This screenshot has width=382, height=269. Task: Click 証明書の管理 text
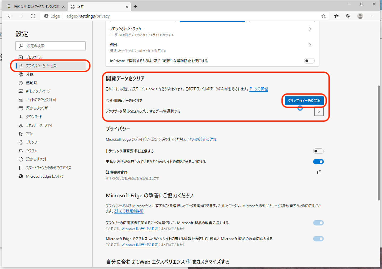click(x=117, y=172)
